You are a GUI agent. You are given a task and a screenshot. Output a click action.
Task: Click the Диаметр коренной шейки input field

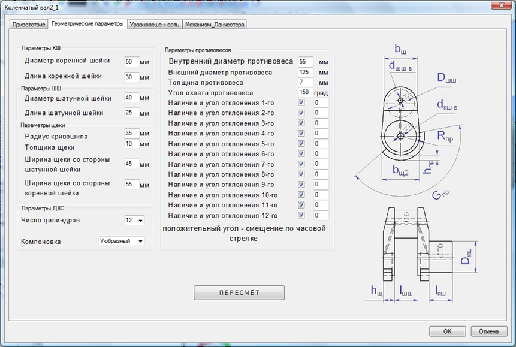[x=132, y=62]
